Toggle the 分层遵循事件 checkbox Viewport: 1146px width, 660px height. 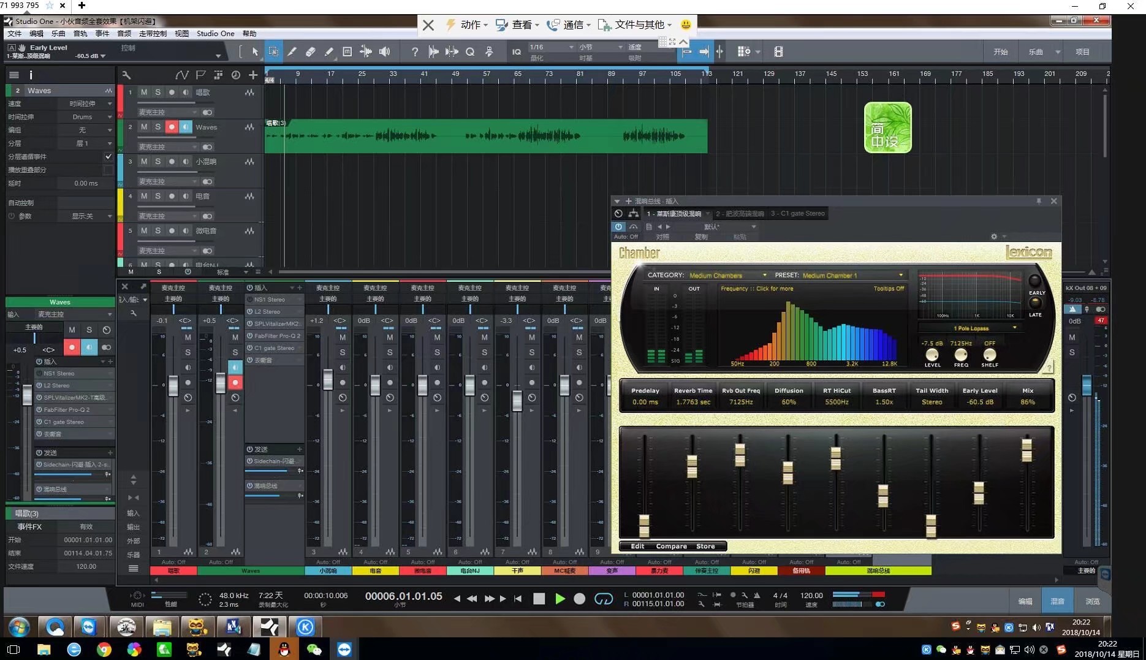(x=108, y=156)
